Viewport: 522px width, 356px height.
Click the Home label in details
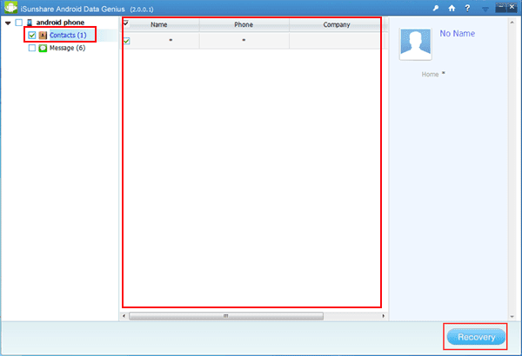click(430, 75)
